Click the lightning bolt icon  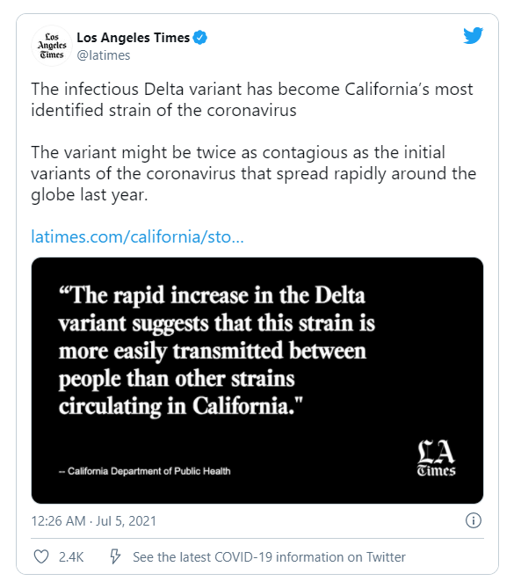click(x=115, y=556)
